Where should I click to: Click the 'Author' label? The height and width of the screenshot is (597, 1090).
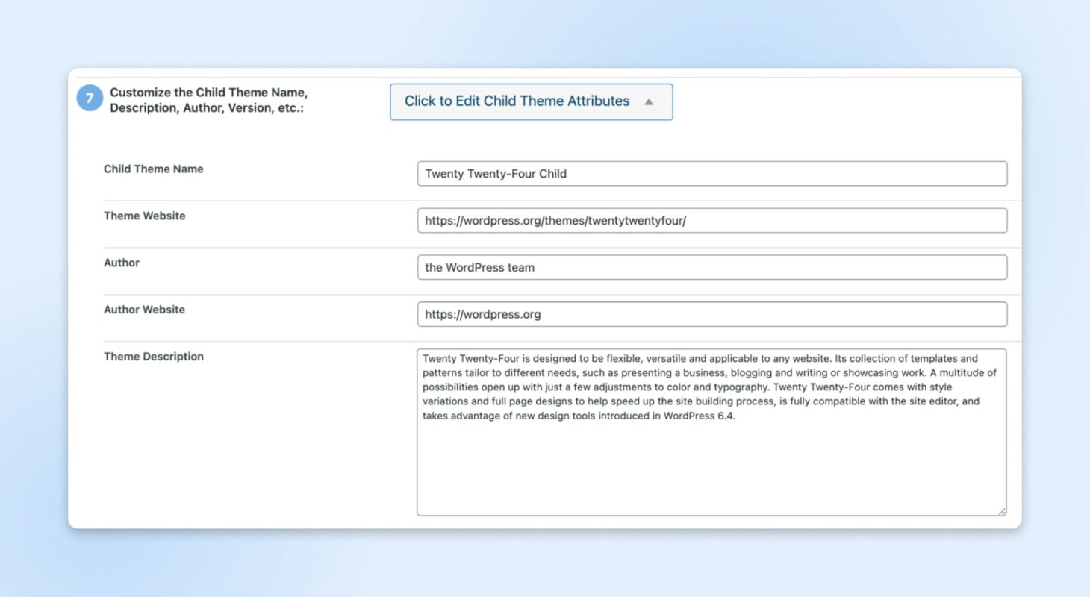pos(121,263)
